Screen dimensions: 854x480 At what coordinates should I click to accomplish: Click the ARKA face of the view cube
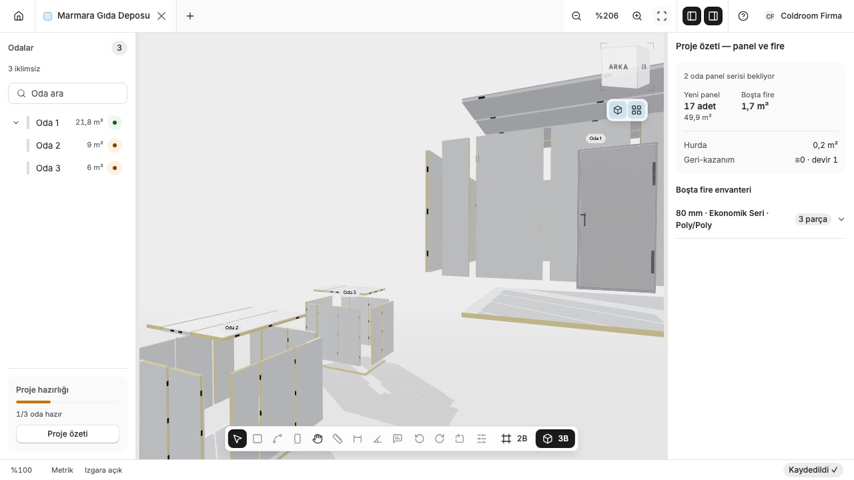[618, 67]
